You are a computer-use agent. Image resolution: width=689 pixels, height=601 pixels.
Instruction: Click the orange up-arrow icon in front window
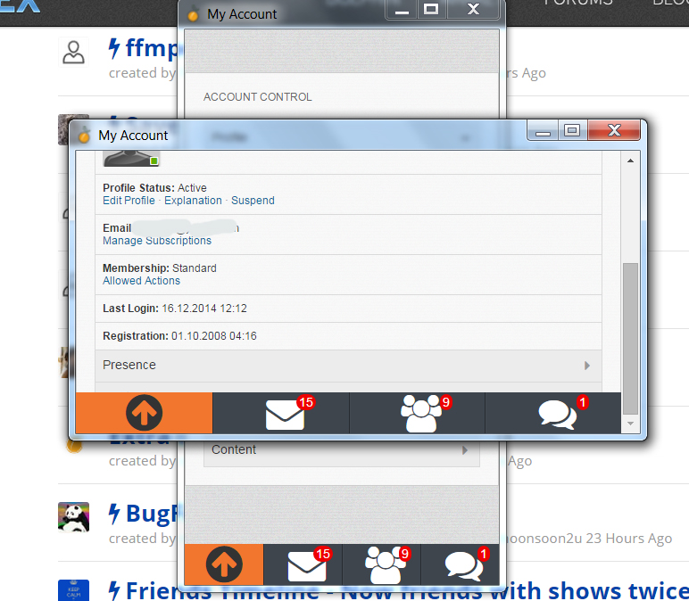pos(144,413)
